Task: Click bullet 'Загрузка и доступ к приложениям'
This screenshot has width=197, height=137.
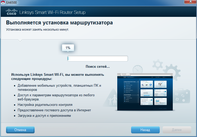Action: 44,116
